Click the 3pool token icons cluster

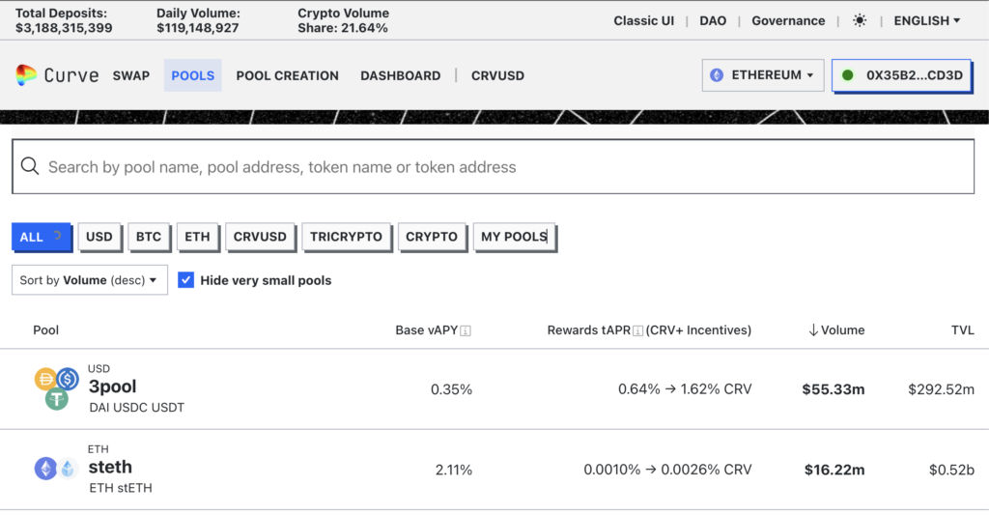[56, 388]
